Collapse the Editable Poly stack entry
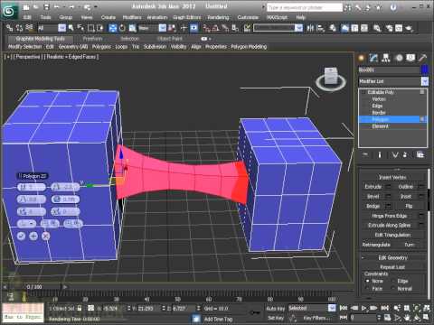Viewport: 434px width, 325px height. coord(364,92)
